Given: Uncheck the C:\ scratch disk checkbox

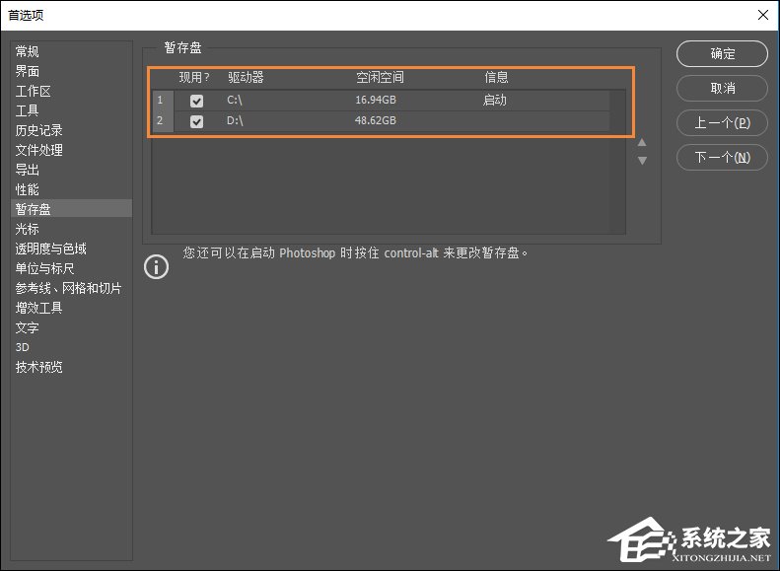Looking at the screenshot, I should click(196, 101).
